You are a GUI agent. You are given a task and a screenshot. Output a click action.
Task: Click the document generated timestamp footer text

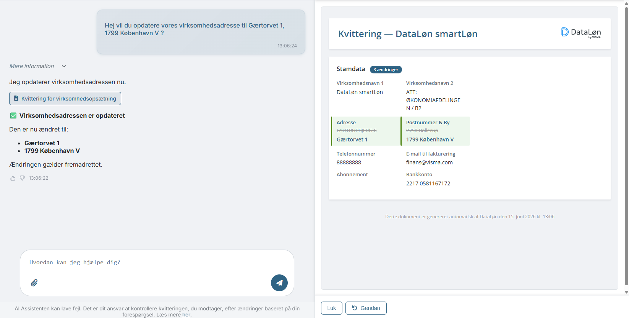coord(470,217)
